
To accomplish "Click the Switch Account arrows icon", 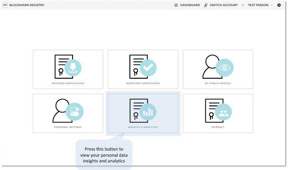I will 206,5.
